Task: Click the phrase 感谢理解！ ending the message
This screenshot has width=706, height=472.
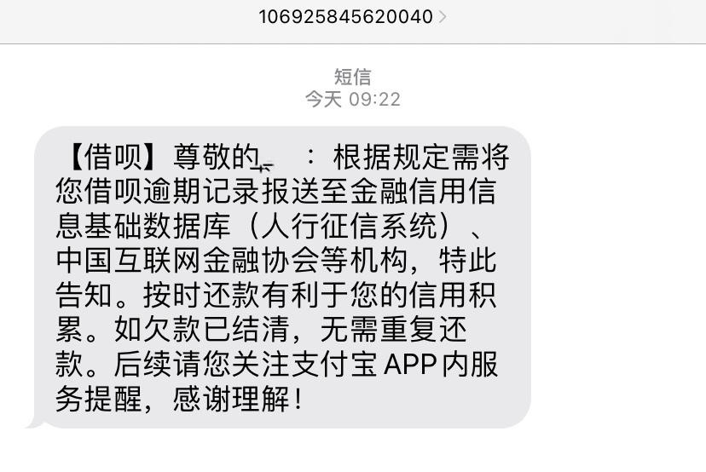Action: coord(238,399)
